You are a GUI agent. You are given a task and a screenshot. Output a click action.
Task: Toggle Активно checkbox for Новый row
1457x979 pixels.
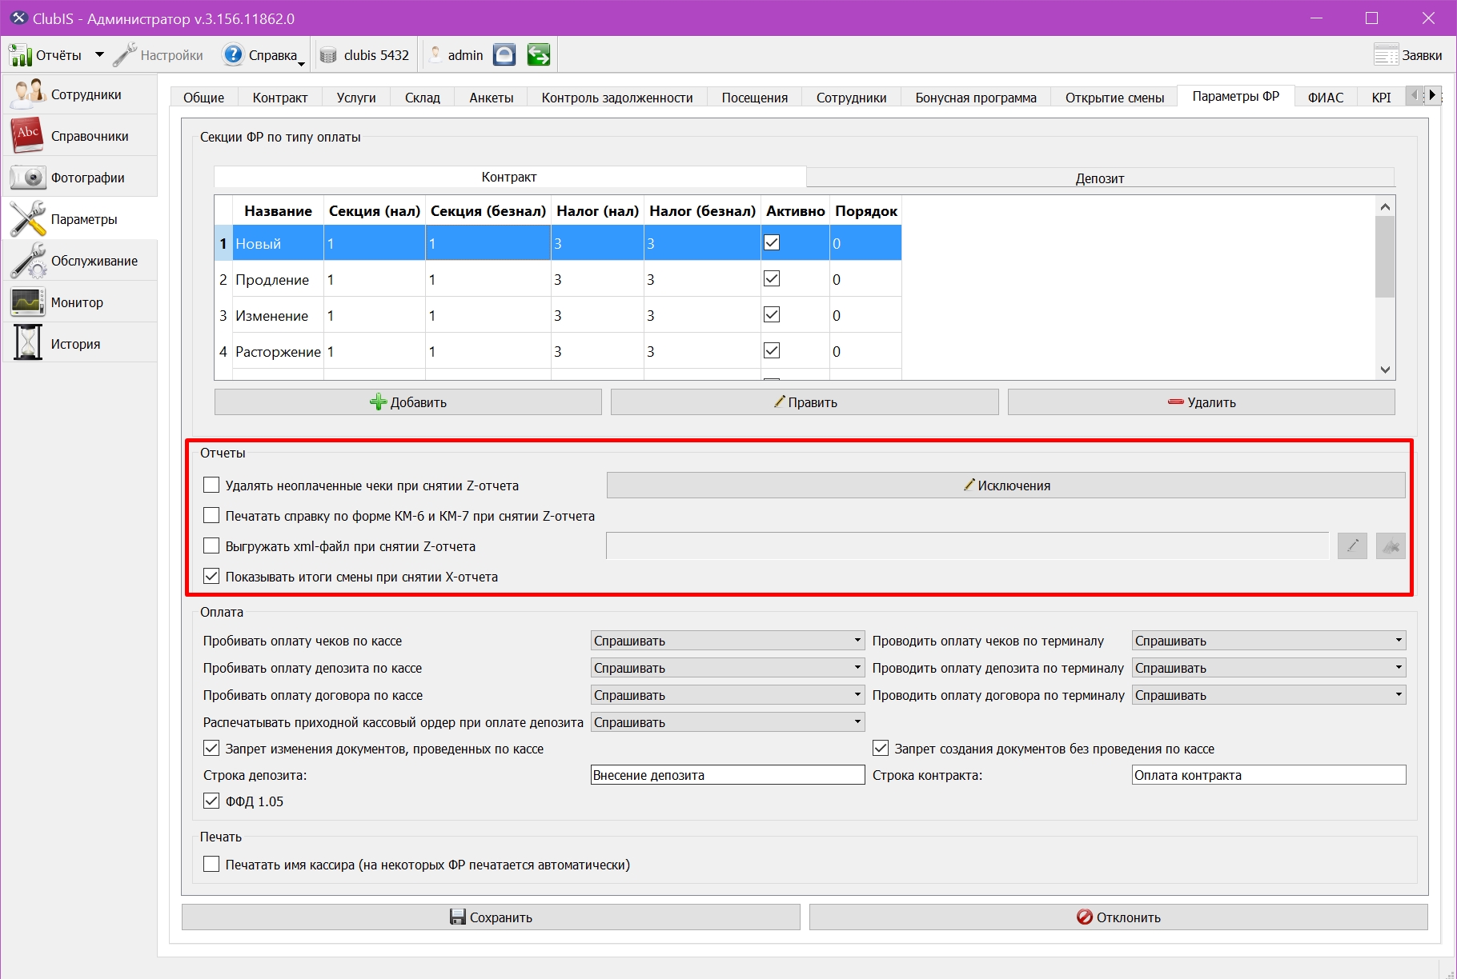click(x=772, y=242)
